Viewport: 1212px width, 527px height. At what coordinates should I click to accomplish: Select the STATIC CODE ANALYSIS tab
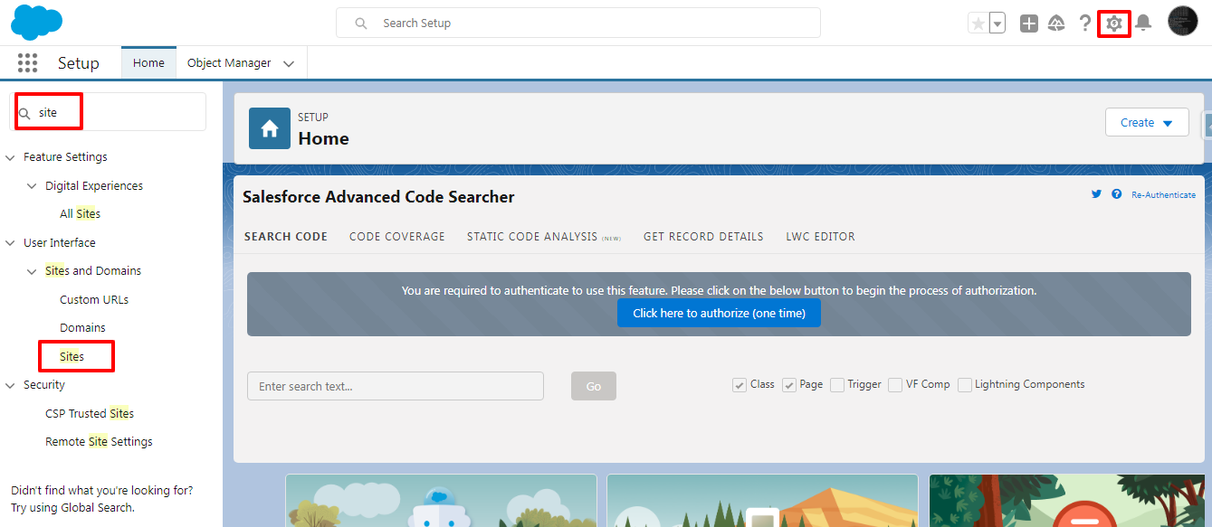544,237
